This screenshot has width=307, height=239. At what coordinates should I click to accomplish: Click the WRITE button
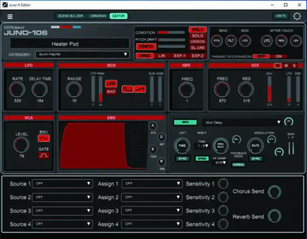pos(281,16)
